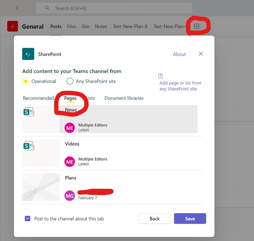Viewport: 254px width, 241px height.
Task: Click the General channel name
Action: 33,26
